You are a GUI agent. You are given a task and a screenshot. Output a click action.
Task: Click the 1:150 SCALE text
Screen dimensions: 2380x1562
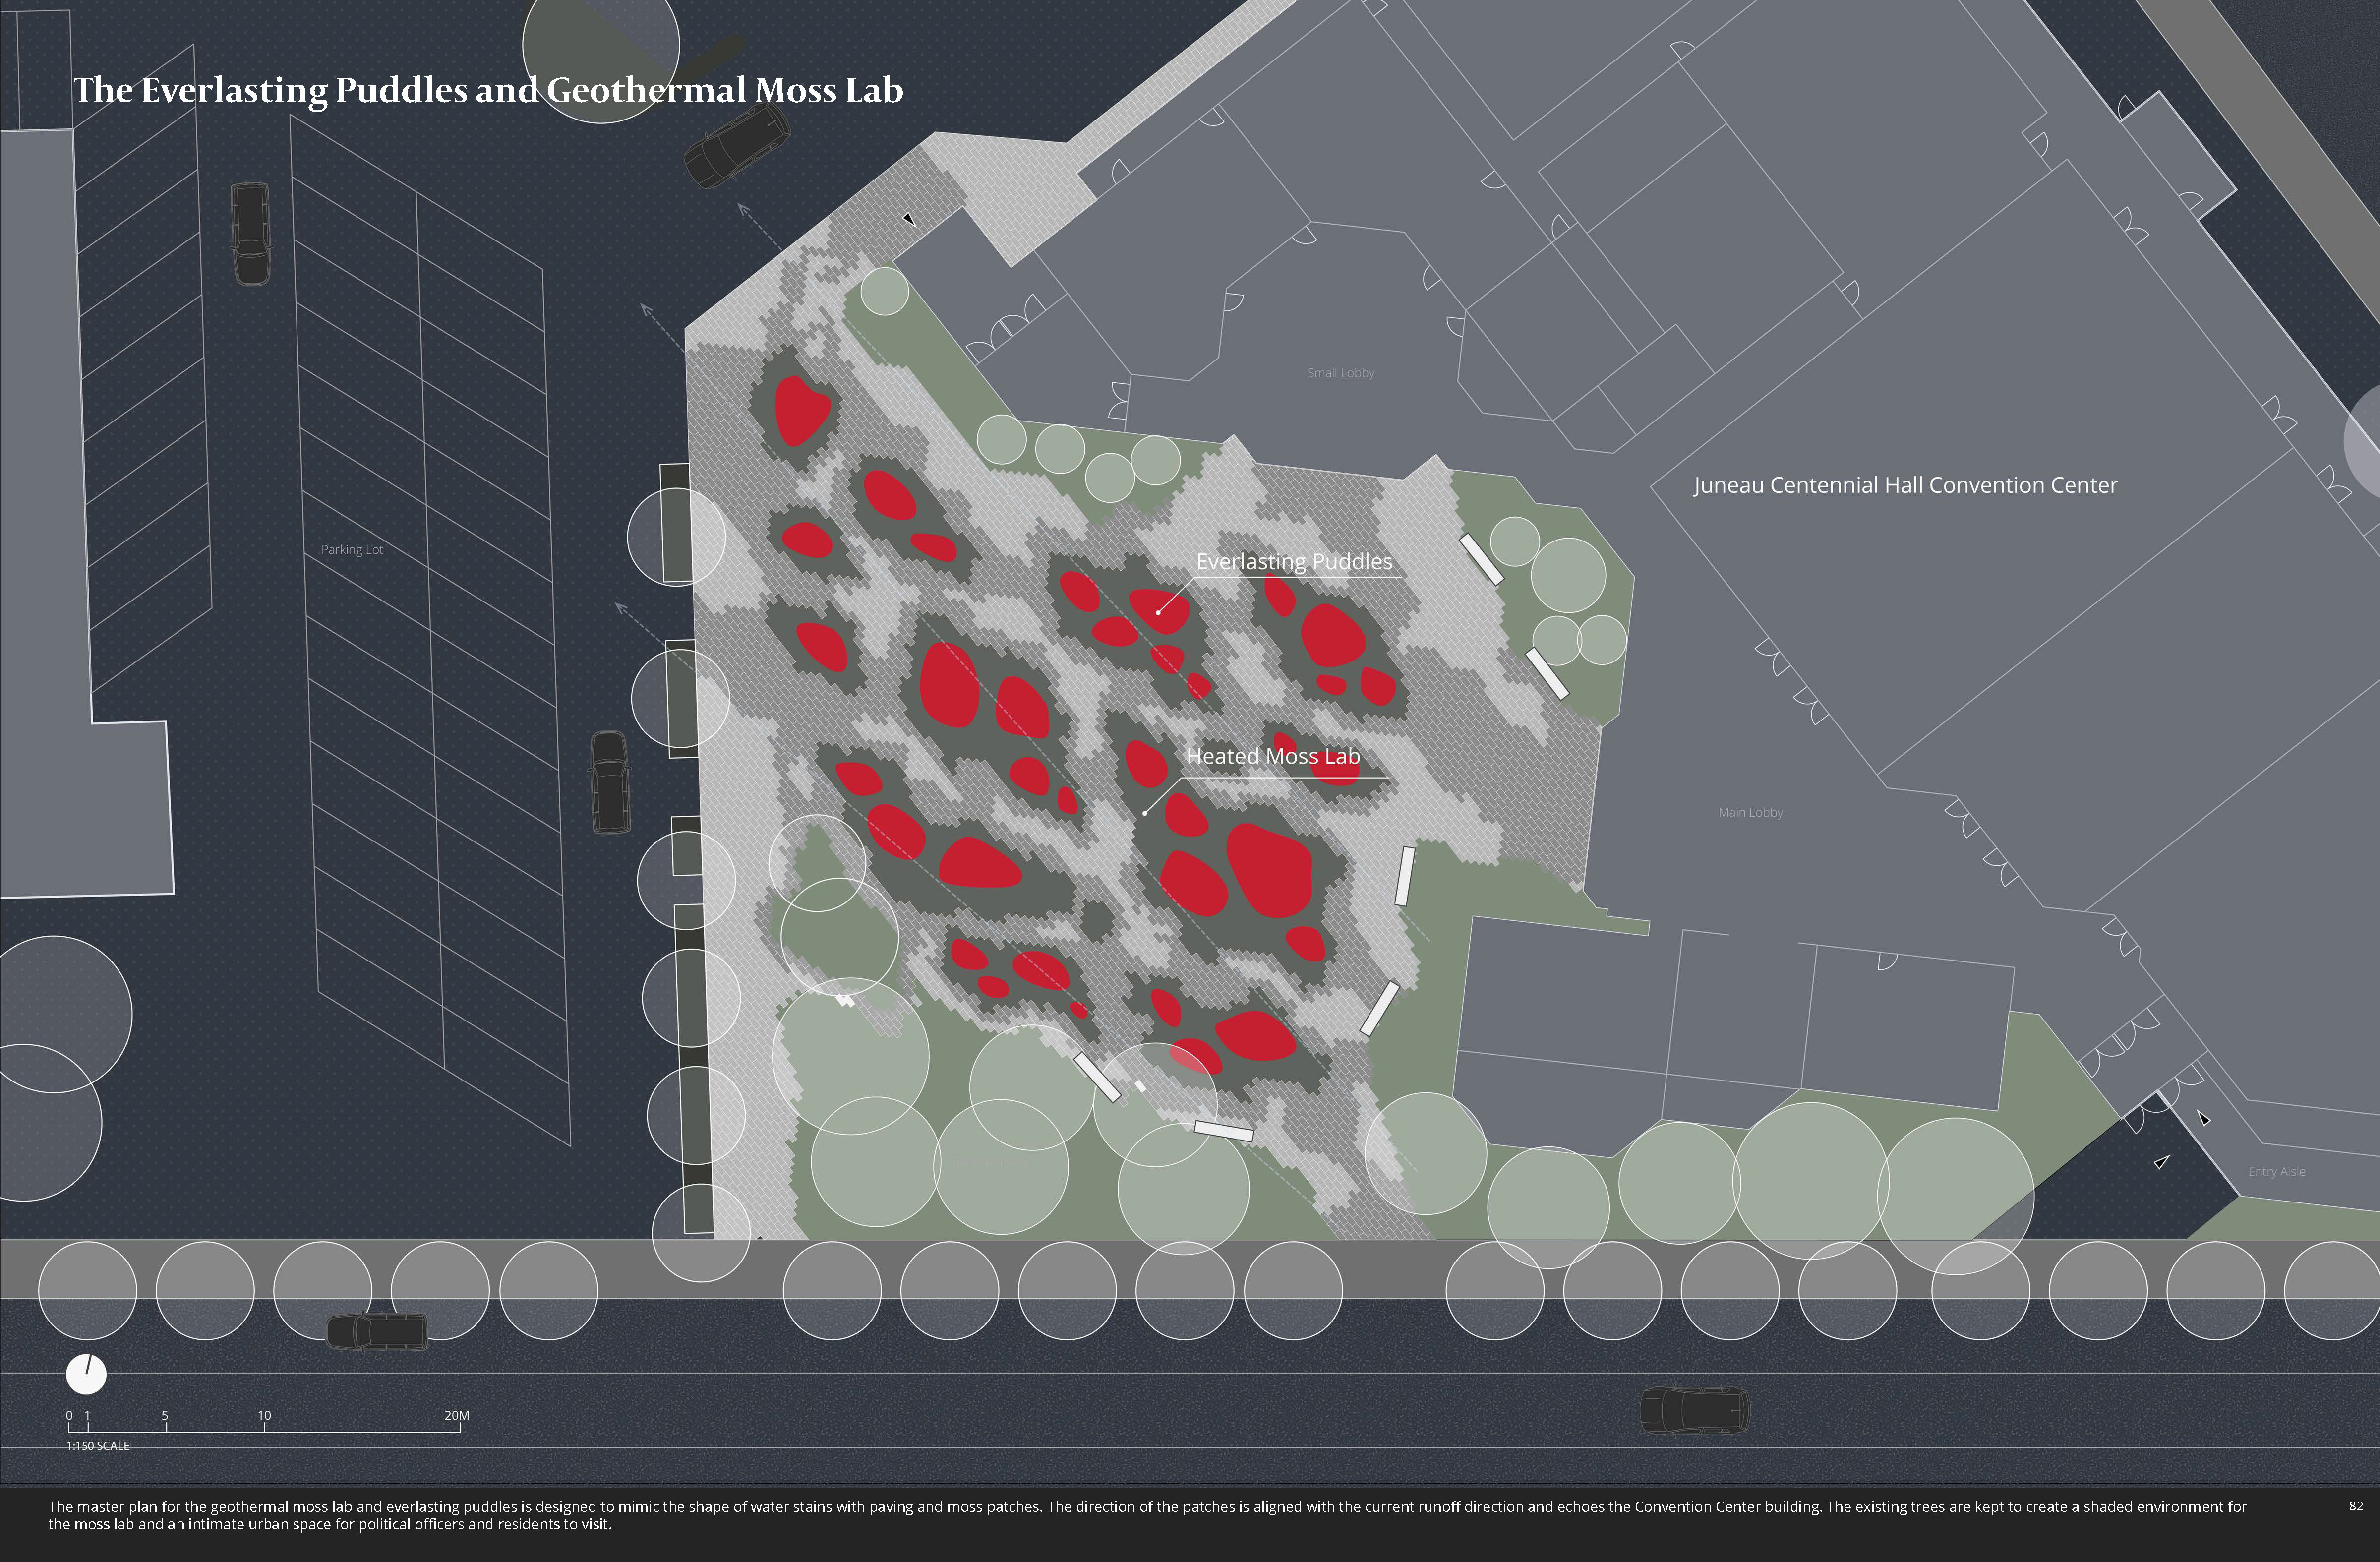[x=98, y=1446]
